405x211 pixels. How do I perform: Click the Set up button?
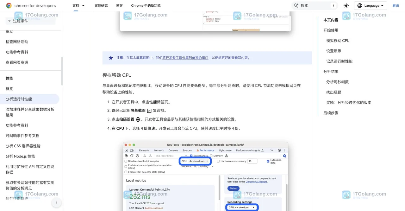pos(234,188)
